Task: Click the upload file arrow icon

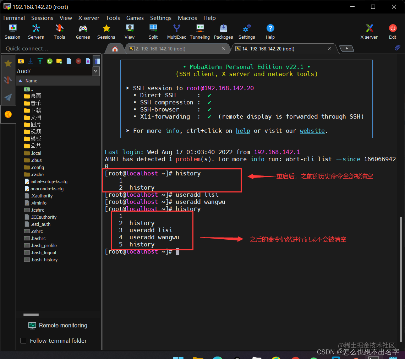Action: coord(40,61)
